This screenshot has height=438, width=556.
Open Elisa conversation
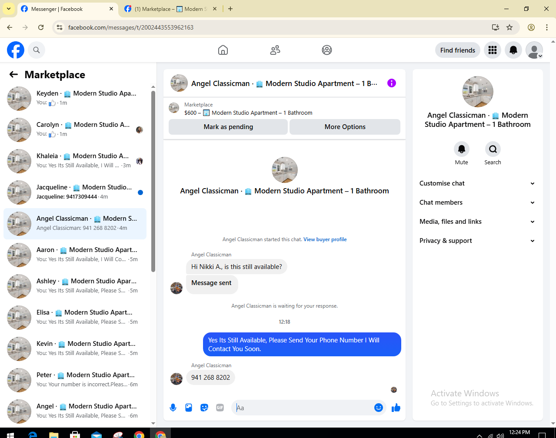point(75,318)
